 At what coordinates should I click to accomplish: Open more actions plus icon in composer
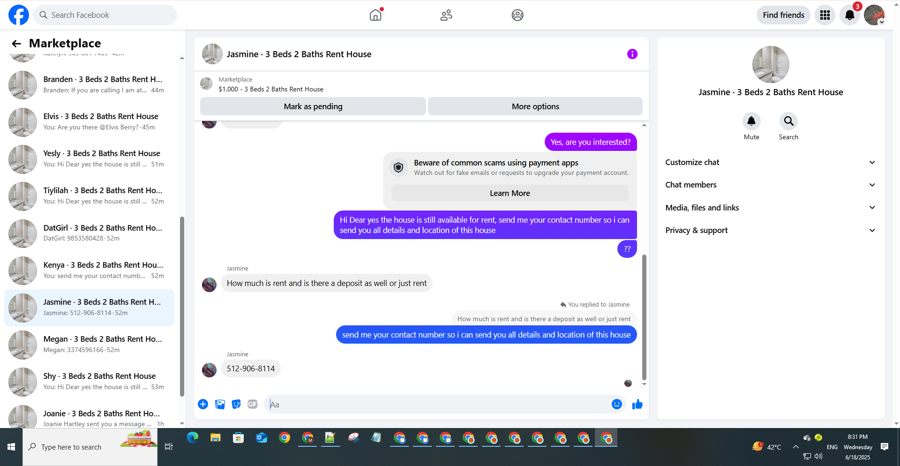[203, 404]
